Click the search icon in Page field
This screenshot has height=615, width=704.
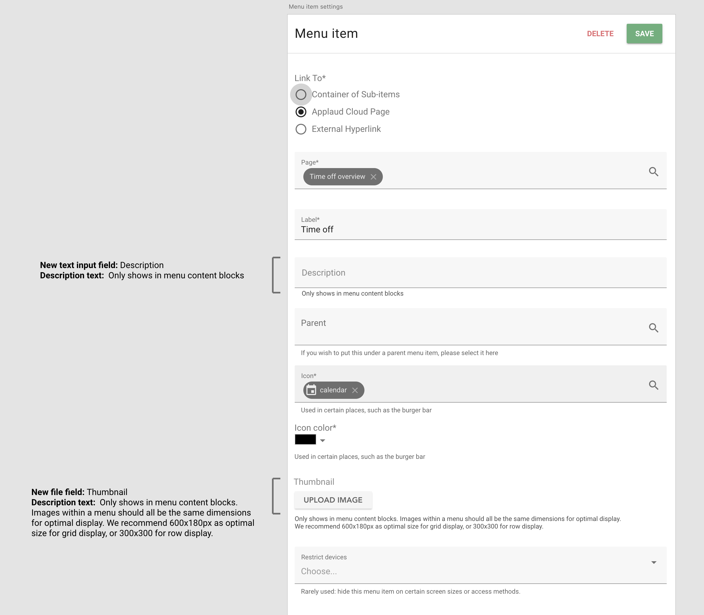click(x=653, y=172)
